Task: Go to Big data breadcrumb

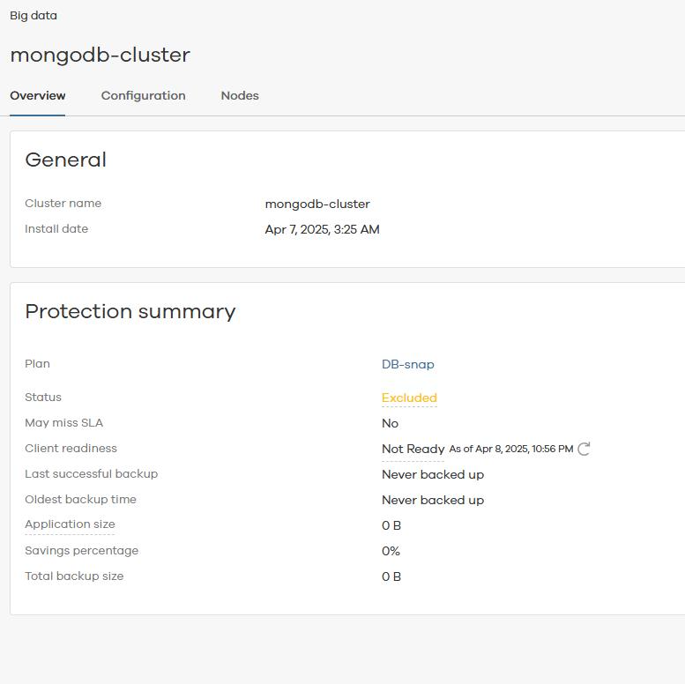Action: click(34, 16)
